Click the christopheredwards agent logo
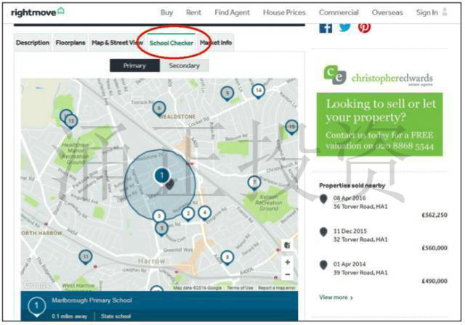Image resolution: width=465 pixels, height=325 pixels. 378,75
